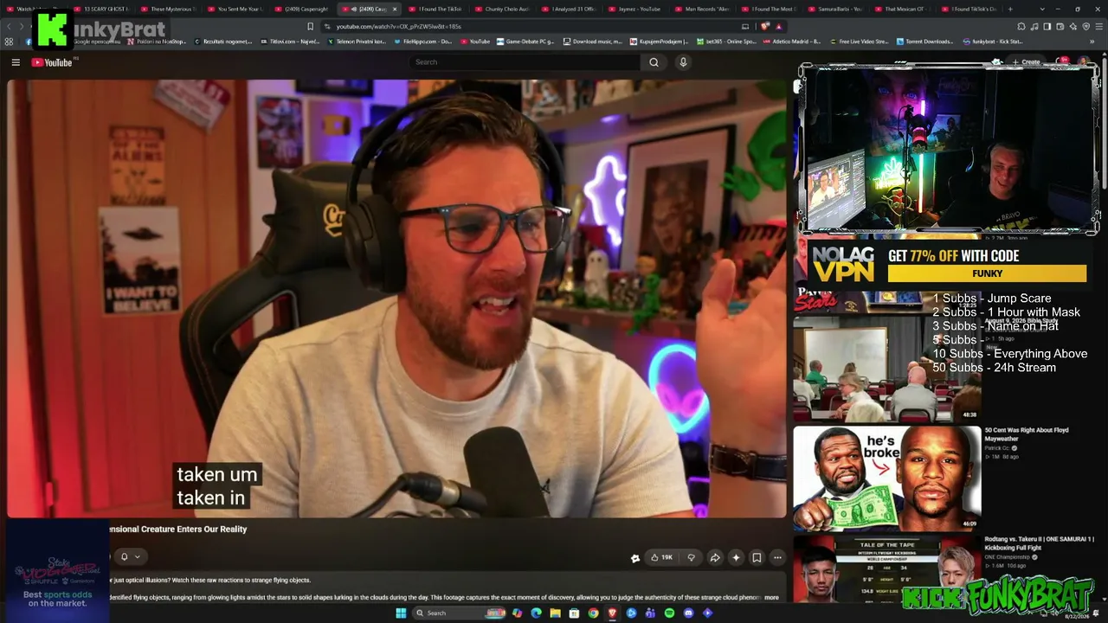
Task: Open File Explorer from taskbar
Action: pyautogui.click(x=555, y=613)
